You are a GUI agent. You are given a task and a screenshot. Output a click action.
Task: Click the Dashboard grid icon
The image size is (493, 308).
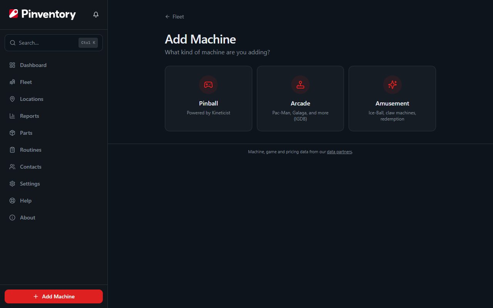[12, 65]
